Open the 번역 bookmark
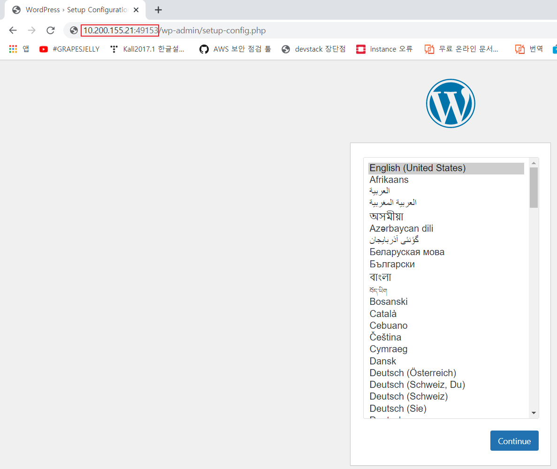 coord(529,49)
